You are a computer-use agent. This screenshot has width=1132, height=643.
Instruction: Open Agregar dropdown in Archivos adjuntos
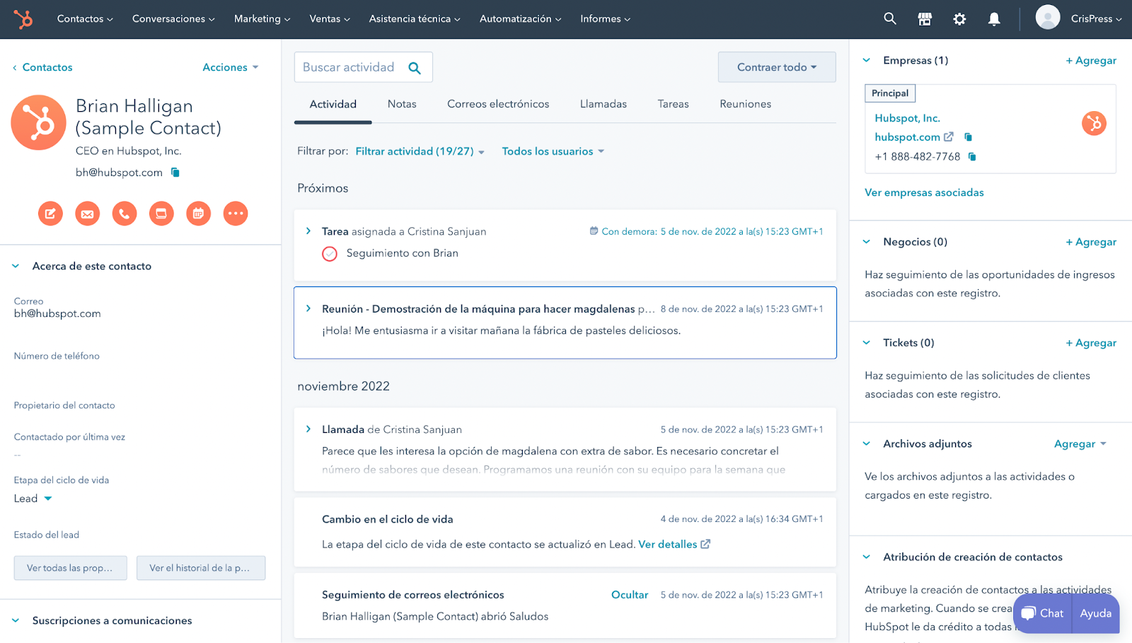(x=1080, y=444)
